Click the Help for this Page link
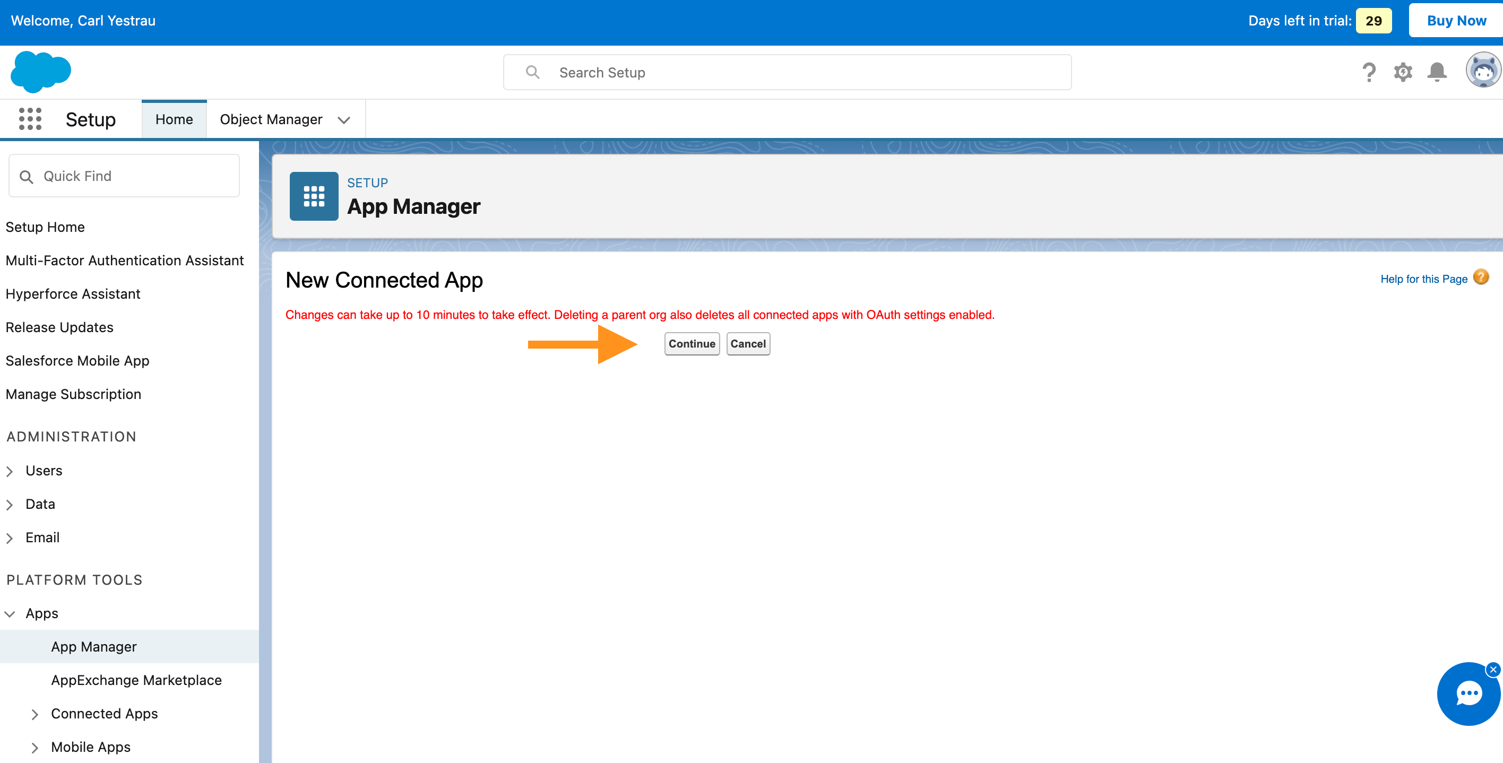 (1424, 279)
